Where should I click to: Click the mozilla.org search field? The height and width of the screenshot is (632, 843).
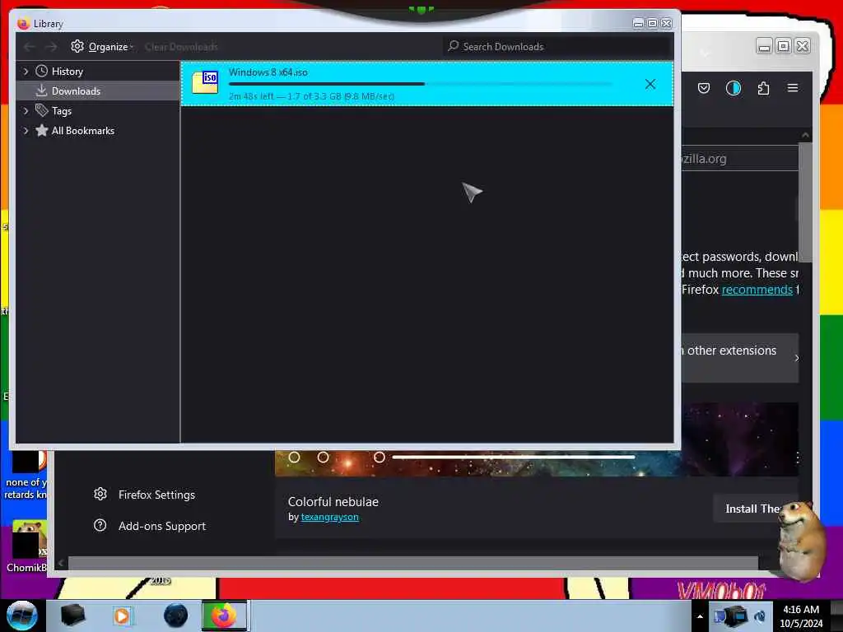(x=740, y=159)
